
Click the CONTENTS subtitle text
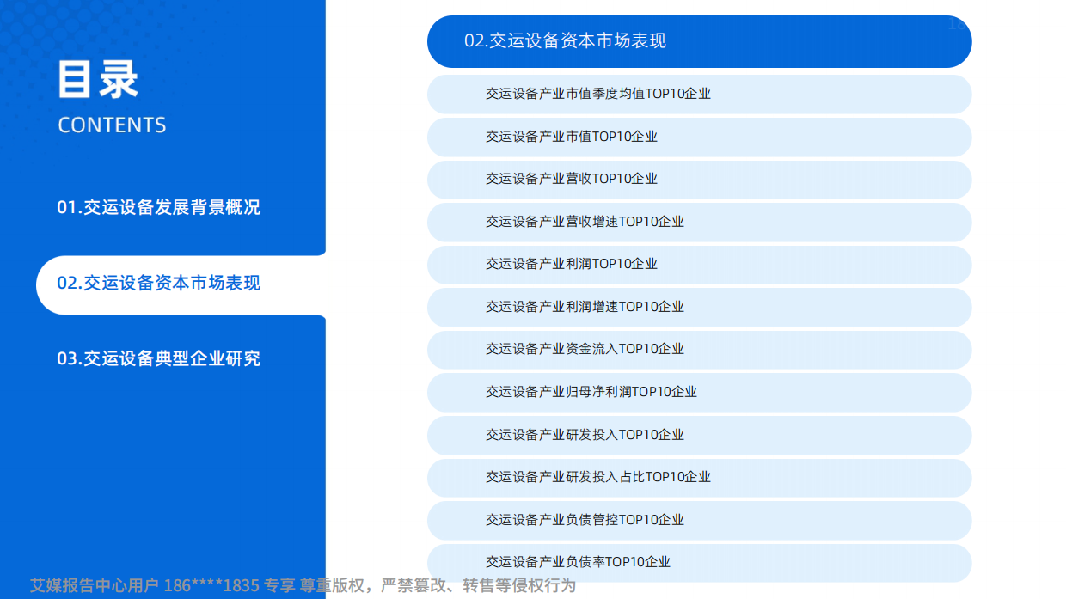click(x=112, y=125)
